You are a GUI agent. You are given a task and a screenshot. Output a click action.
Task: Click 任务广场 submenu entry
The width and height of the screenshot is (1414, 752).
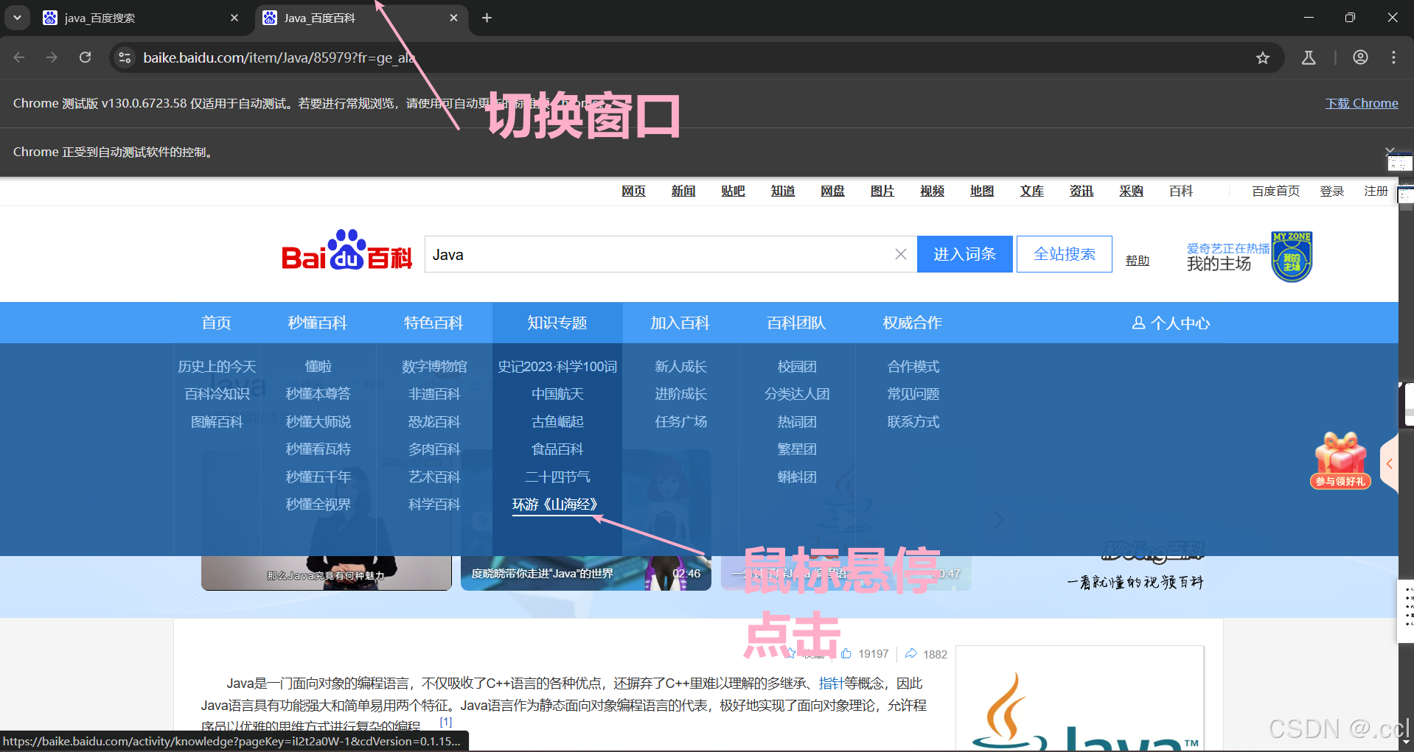(x=680, y=421)
